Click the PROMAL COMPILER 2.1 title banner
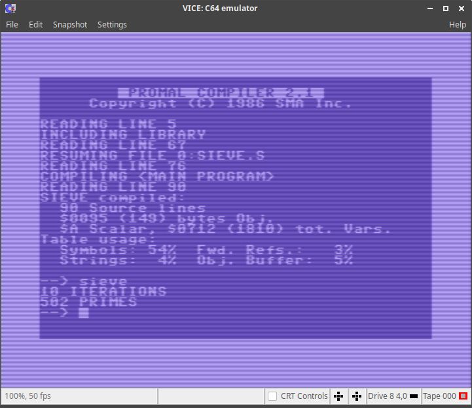Image resolution: width=472 pixels, height=408 pixels. pyautogui.click(x=221, y=93)
